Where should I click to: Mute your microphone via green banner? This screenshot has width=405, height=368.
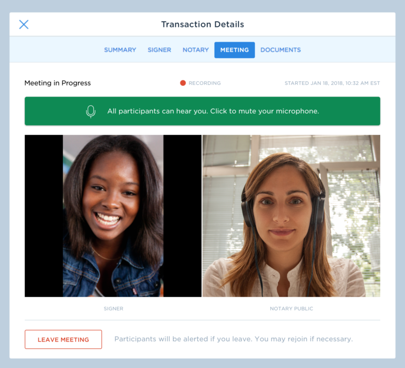[x=202, y=111]
